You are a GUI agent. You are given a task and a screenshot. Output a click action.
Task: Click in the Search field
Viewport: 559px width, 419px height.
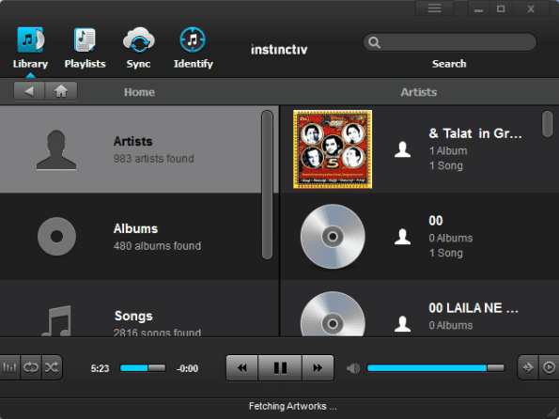point(450,42)
